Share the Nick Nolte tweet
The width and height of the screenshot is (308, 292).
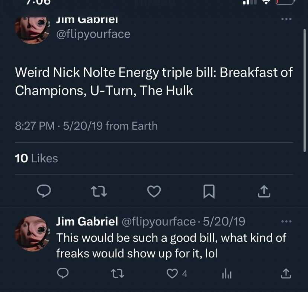point(264,191)
